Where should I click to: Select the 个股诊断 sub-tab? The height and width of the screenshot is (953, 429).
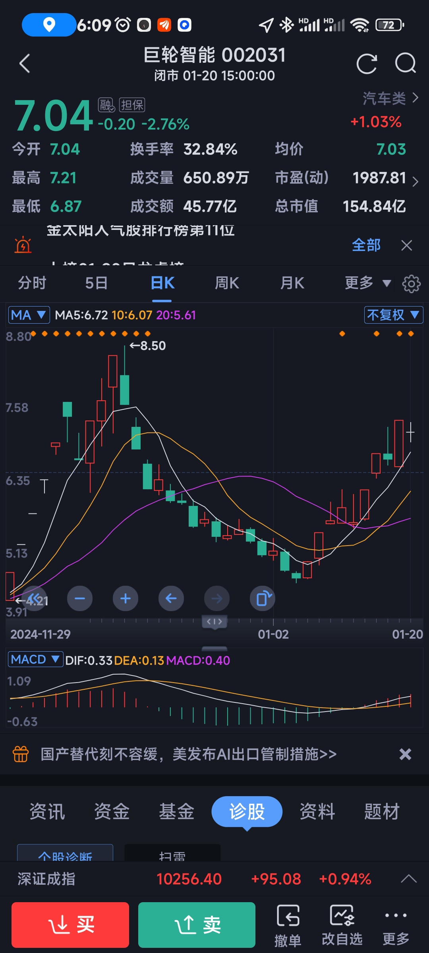[x=65, y=853]
